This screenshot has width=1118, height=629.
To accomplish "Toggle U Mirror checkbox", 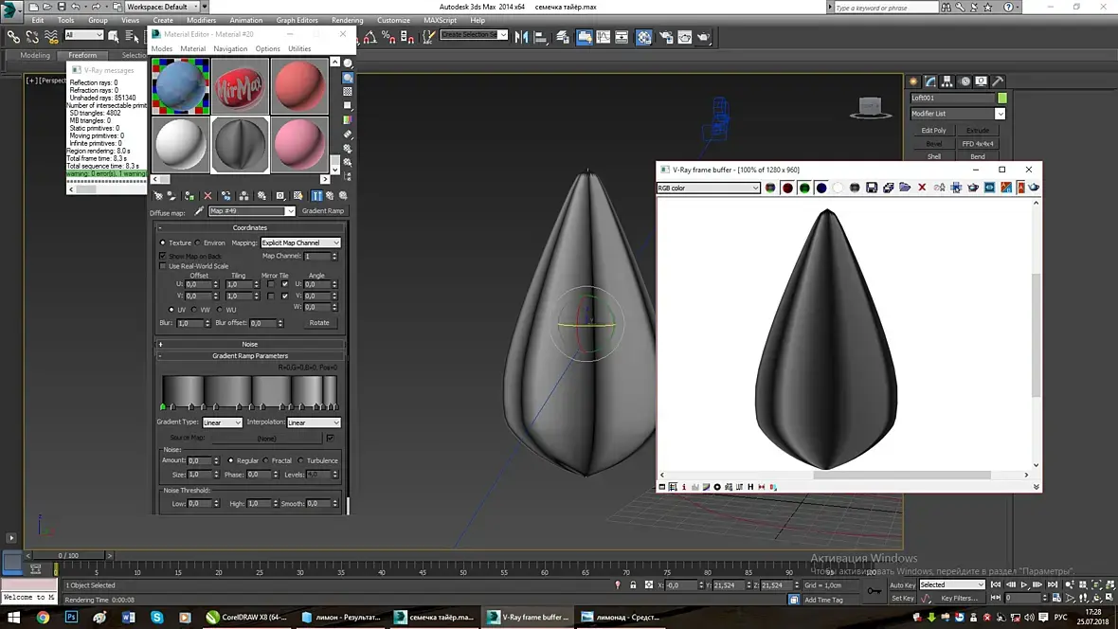I will point(270,284).
